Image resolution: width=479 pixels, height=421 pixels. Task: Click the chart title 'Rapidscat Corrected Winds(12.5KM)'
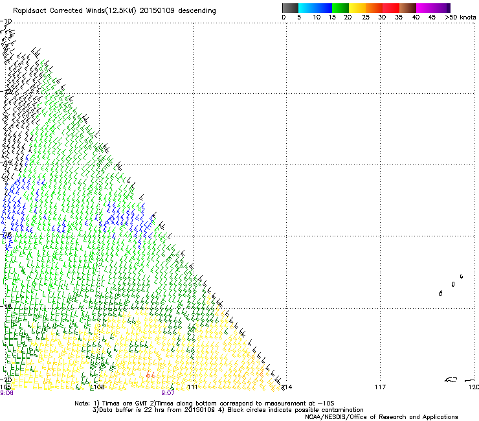(x=74, y=11)
